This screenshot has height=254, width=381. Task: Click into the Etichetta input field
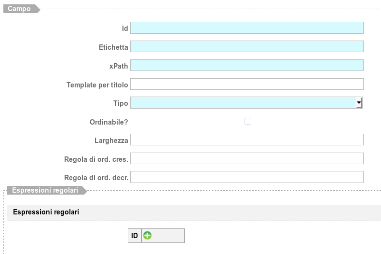(x=246, y=46)
